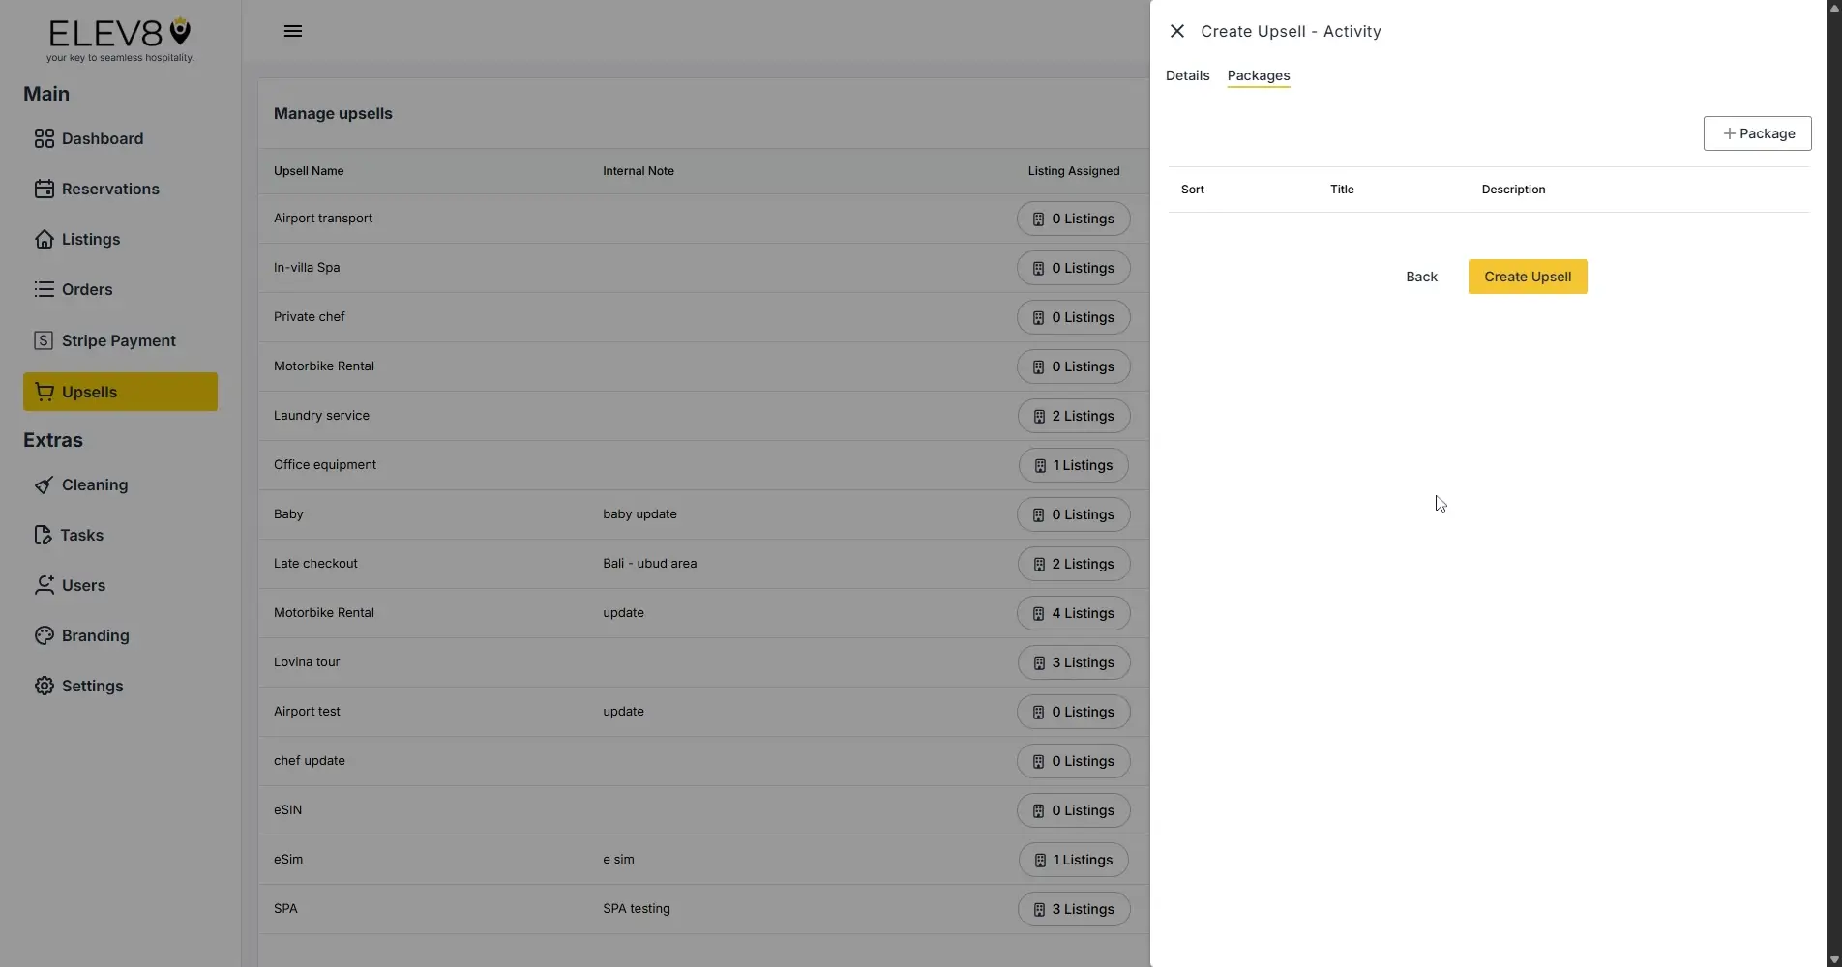Toggle the sidebar hamburger menu

click(292, 30)
